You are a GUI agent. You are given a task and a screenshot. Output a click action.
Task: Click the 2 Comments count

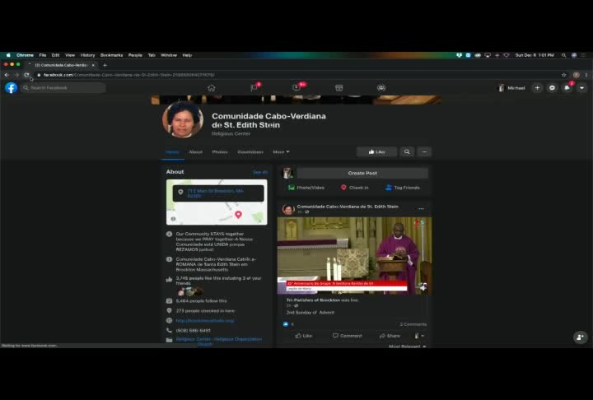point(413,324)
